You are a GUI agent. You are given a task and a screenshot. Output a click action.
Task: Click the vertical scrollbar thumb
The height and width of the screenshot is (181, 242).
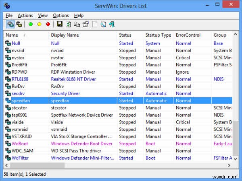pos(236,138)
